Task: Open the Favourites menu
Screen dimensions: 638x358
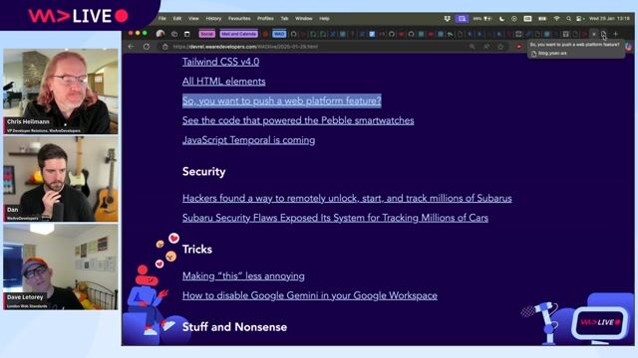Action: click(x=239, y=19)
